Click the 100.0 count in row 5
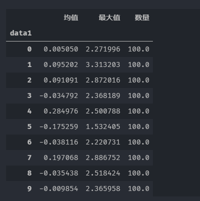Screen dimensions: 200x201 pyautogui.click(x=139, y=126)
